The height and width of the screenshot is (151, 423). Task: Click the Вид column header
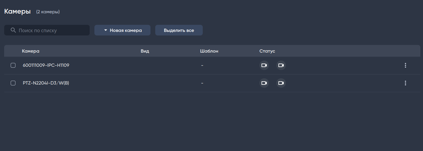tap(145, 51)
